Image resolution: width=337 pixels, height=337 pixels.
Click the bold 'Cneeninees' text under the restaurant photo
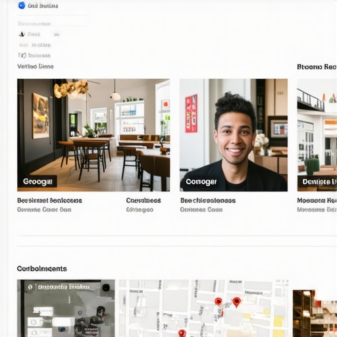(143, 201)
